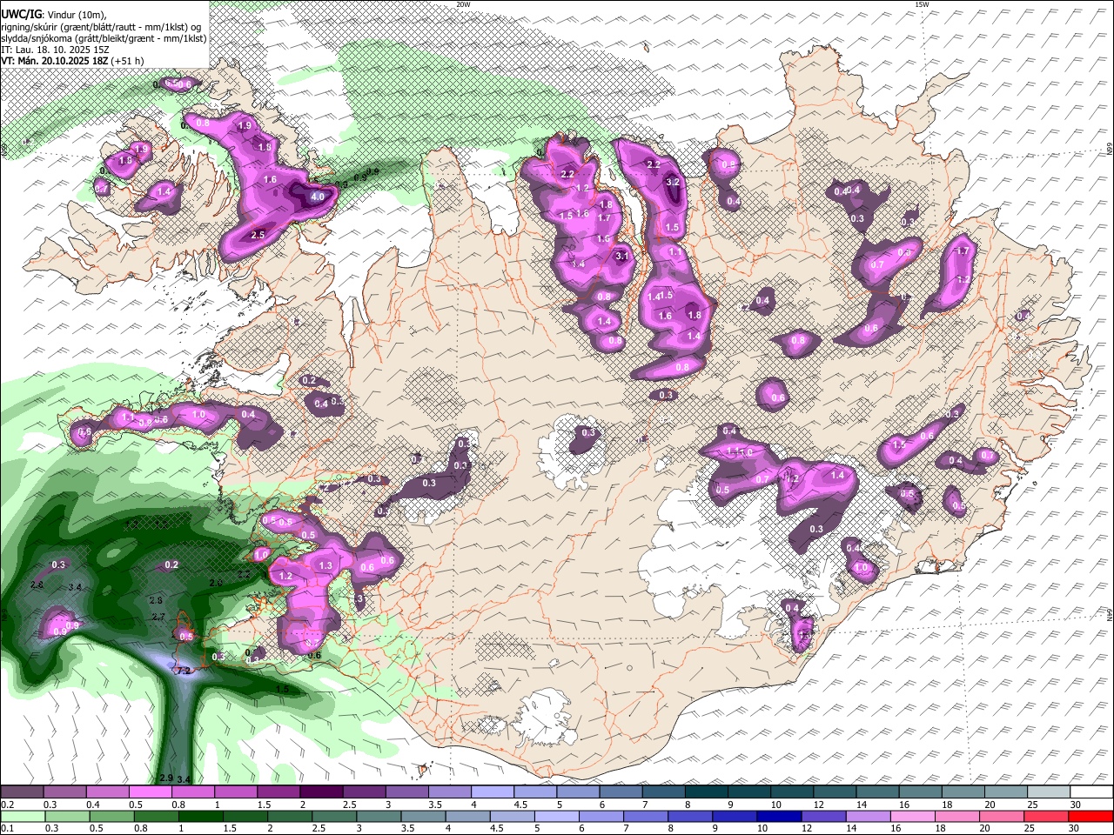Click the initial time "IT: Lau. 18. 10. 2025 15Z"
The height and width of the screenshot is (835, 1114).
tap(54, 50)
